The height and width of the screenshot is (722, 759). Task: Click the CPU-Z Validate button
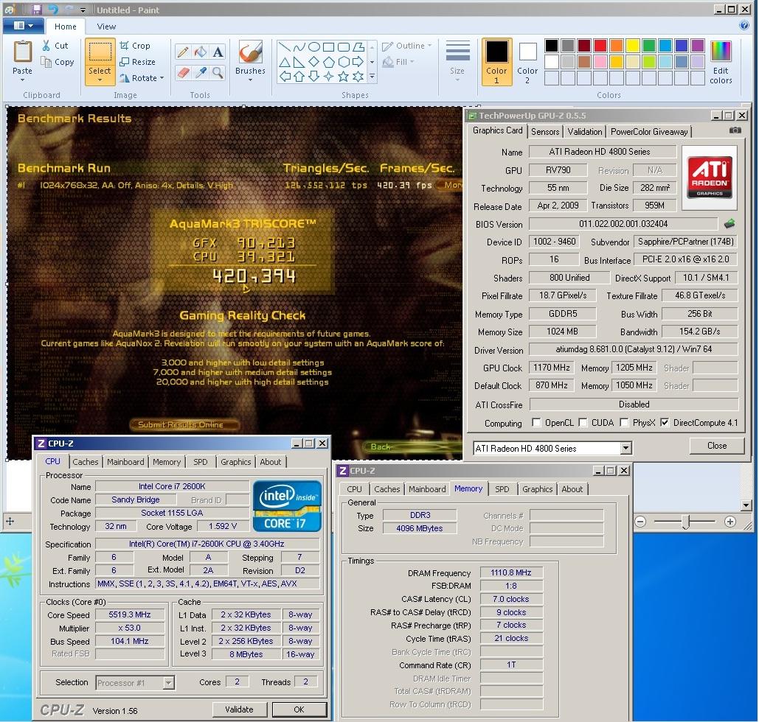(x=239, y=709)
